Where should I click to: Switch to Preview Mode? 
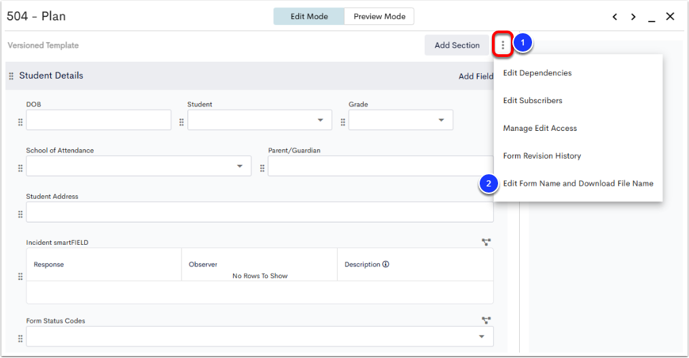(379, 16)
